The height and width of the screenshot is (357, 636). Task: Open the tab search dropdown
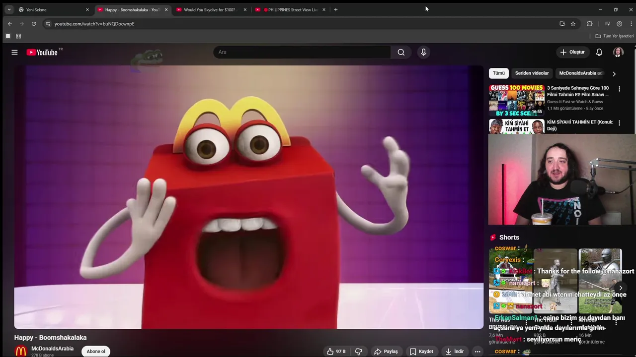[x=9, y=10]
